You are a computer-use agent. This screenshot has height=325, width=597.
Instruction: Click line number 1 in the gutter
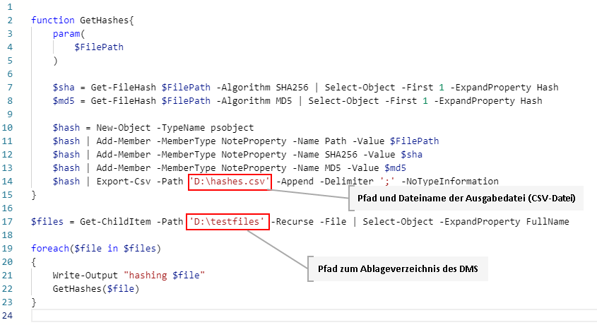[10, 7]
